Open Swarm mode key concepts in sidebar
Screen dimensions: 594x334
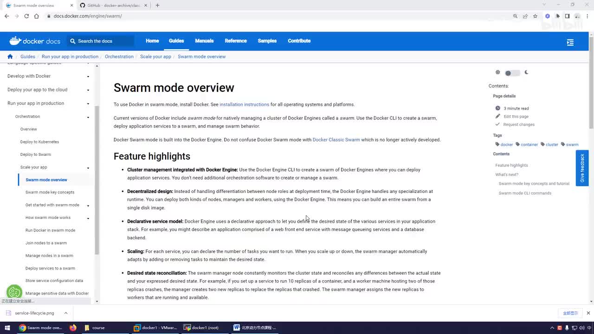[50, 193]
